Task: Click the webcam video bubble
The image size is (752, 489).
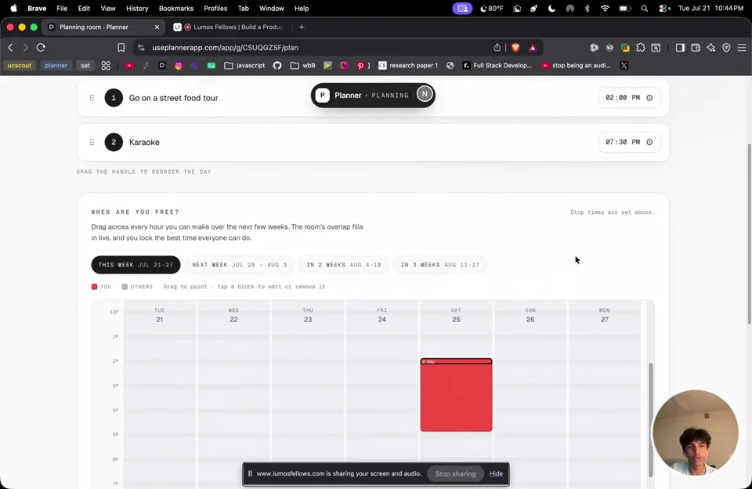Action: click(x=695, y=433)
